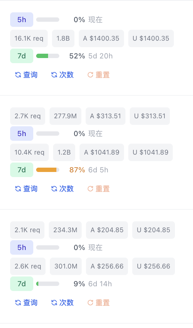Select the 7d badge beside 9%

tap(22, 284)
